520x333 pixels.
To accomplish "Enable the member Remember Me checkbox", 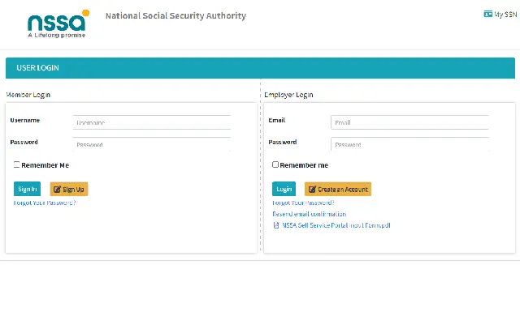I will click(16, 164).
